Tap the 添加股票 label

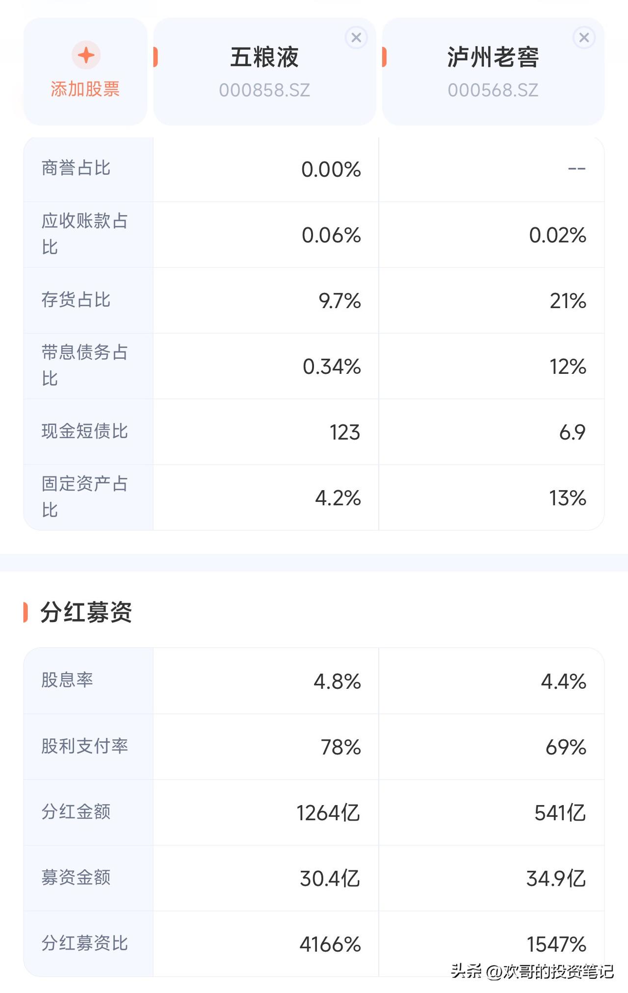[85, 89]
